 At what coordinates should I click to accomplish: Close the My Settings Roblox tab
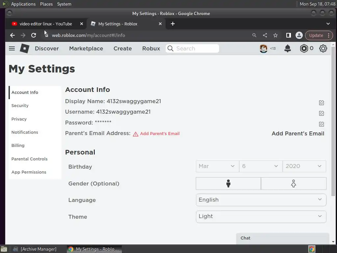[x=160, y=24]
